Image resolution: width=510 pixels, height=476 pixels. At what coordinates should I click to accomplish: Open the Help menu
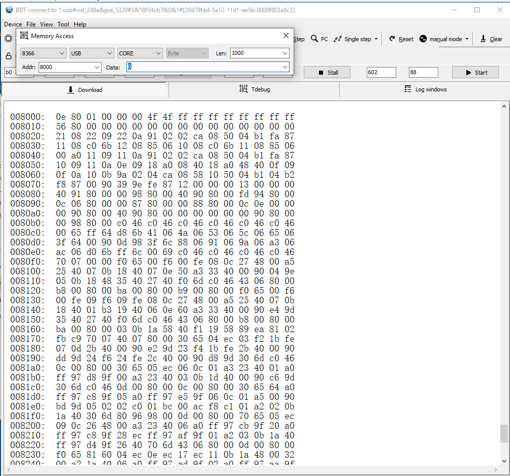coord(80,24)
